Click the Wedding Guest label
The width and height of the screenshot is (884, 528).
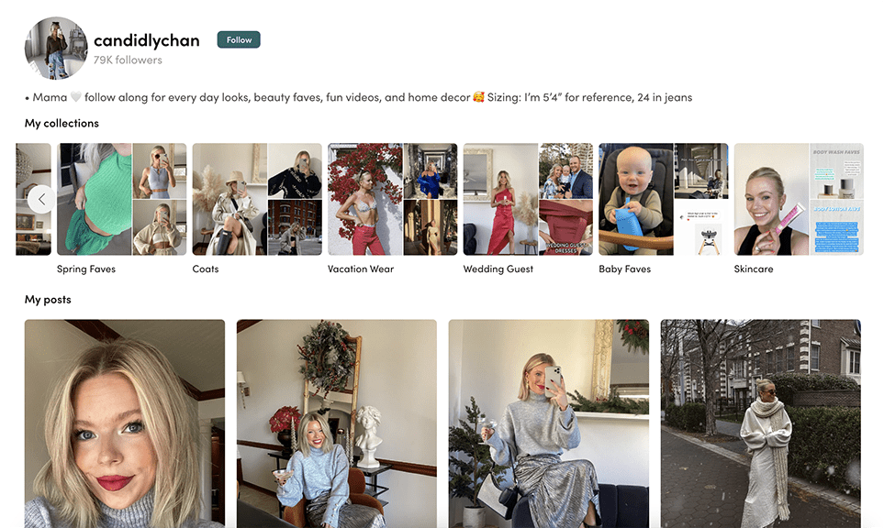point(498,269)
